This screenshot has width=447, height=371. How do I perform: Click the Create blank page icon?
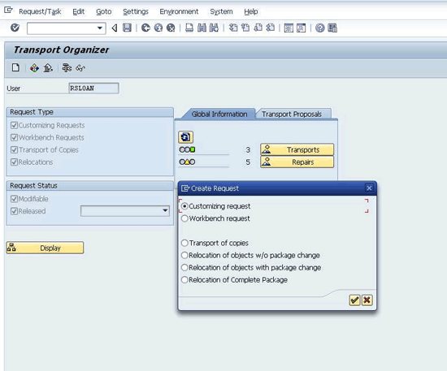[15, 67]
